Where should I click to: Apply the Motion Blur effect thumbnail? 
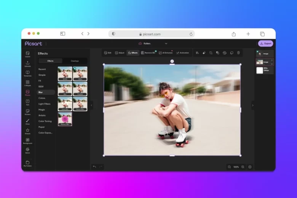tap(65, 119)
